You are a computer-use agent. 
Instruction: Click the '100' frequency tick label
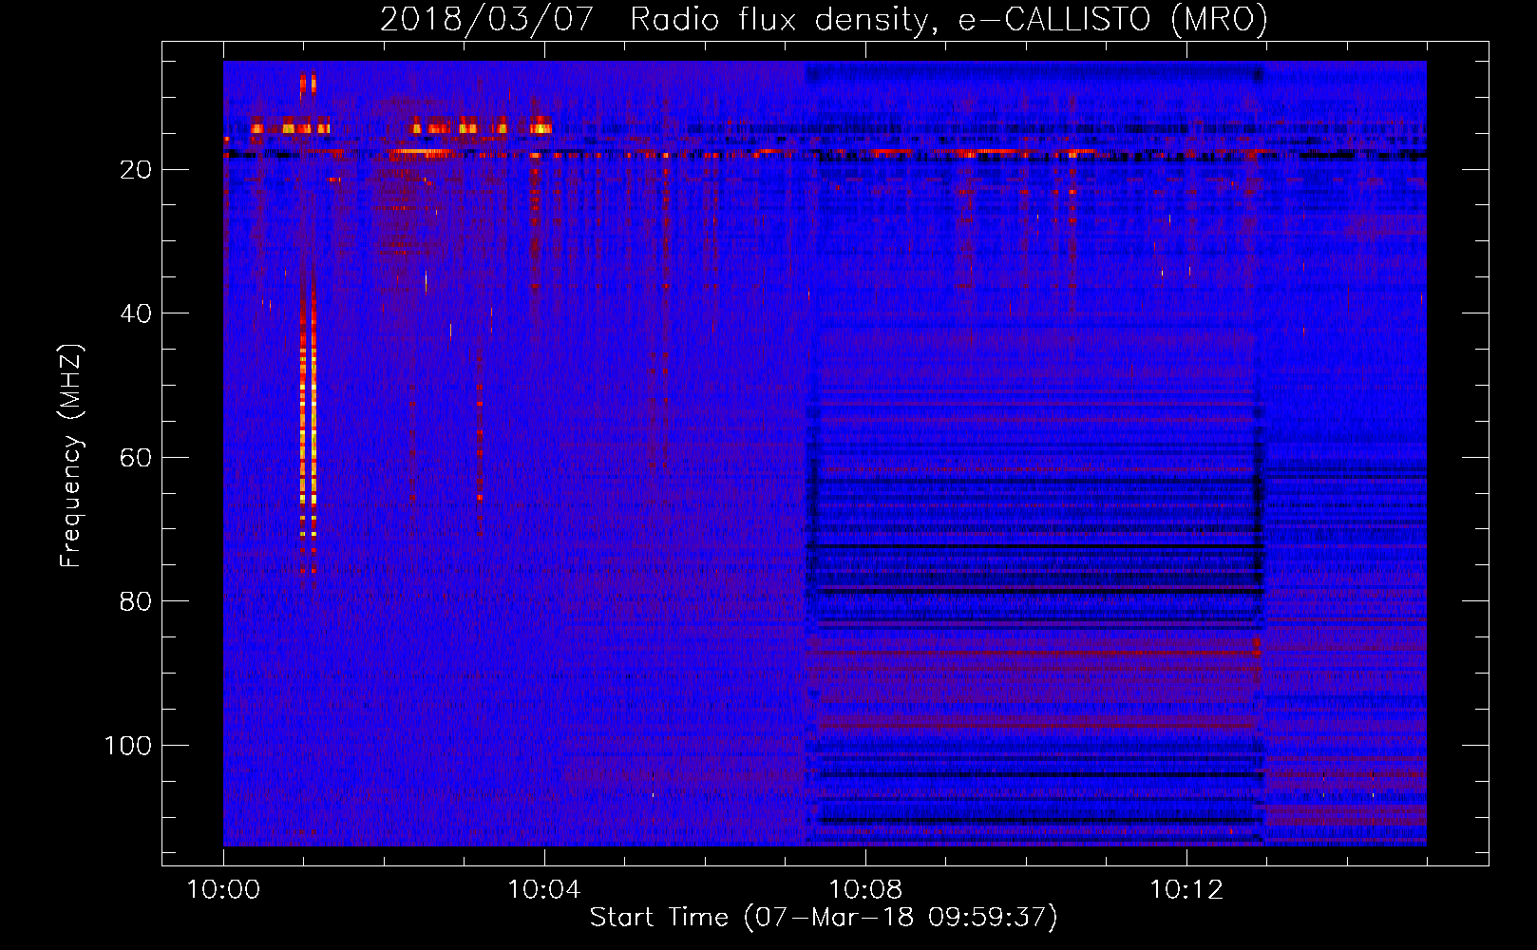(x=128, y=746)
